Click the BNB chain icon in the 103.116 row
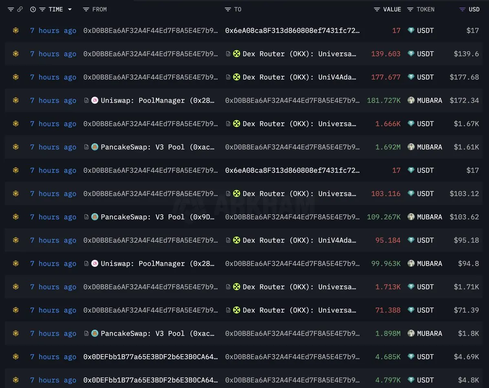The width and height of the screenshot is (489, 388). 15,194
